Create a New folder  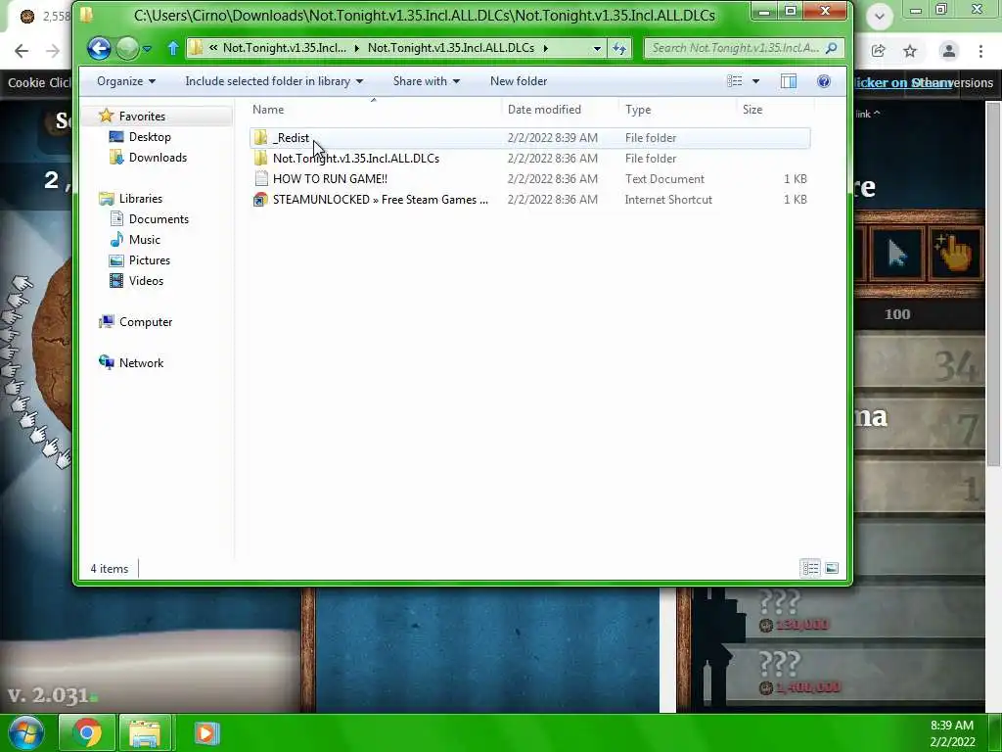click(519, 81)
